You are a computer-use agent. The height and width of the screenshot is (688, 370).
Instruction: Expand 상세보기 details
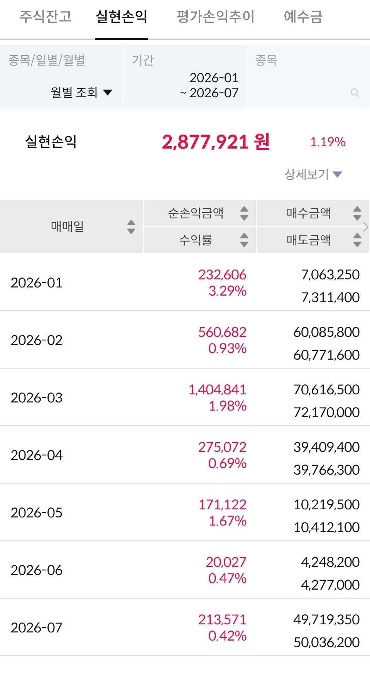313,174
